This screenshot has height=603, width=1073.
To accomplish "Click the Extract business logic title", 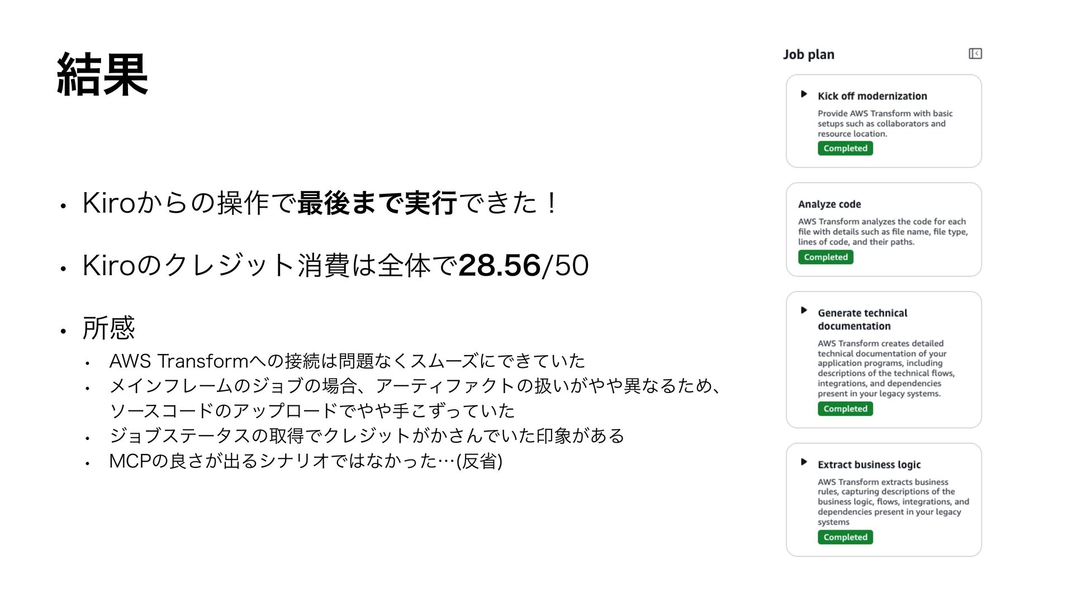I will click(x=869, y=465).
